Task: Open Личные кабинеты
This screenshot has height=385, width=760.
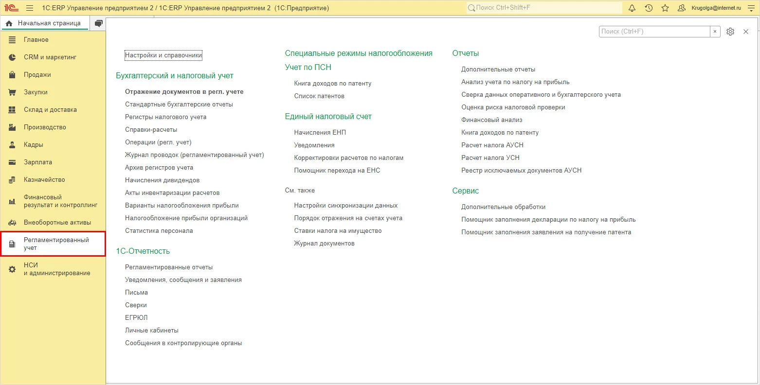Action: point(152,331)
